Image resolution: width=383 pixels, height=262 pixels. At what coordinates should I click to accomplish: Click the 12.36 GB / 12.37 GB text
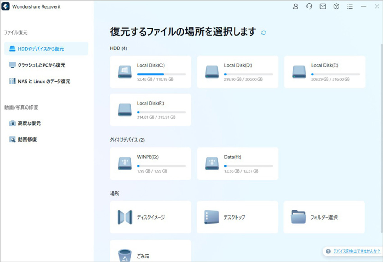241,171
